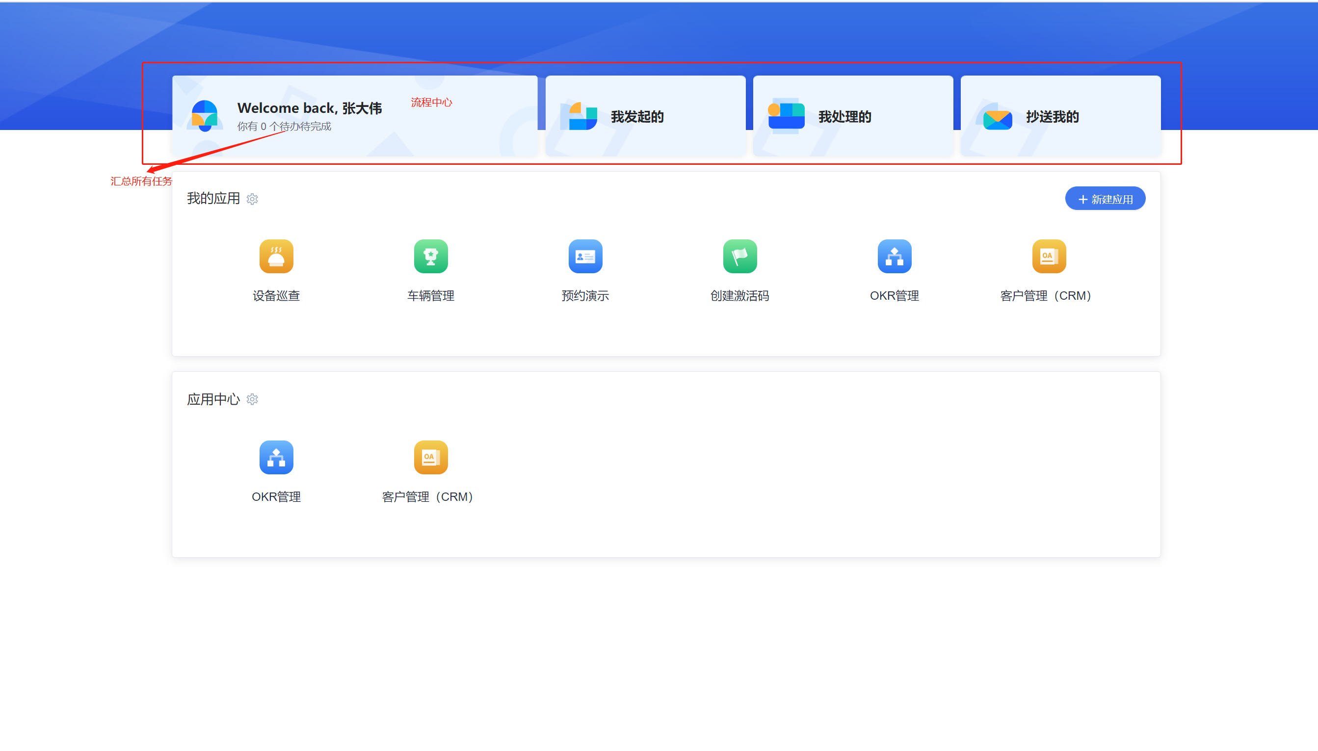Click the gear icon beside 应用中心
The image size is (1318, 751).
(x=252, y=399)
